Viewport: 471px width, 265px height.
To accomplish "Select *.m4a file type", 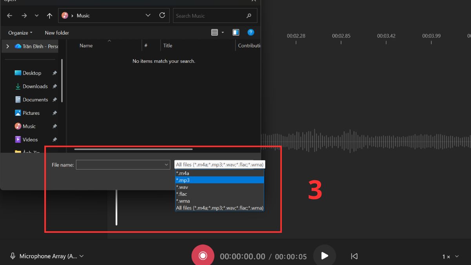I will tap(219, 173).
